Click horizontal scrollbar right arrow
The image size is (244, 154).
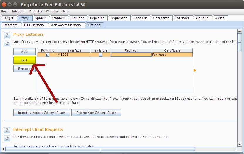click(235, 149)
